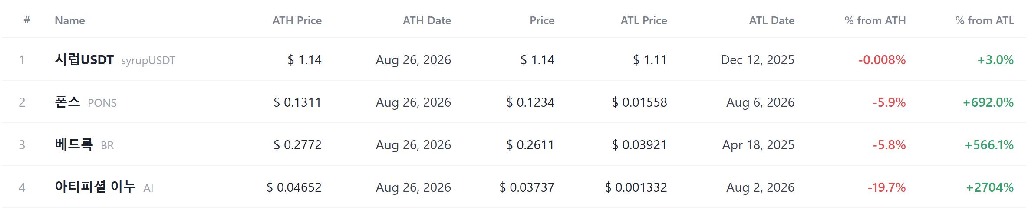Sort table by Price column header
The height and width of the screenshot is (210, 1028).
pyautogui.click(x=542, y=20)
